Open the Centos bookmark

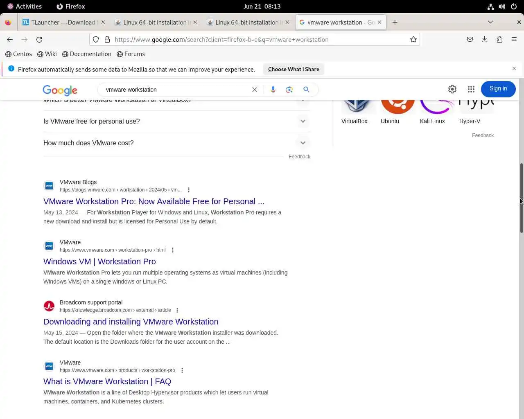click(x=18, y=54)
